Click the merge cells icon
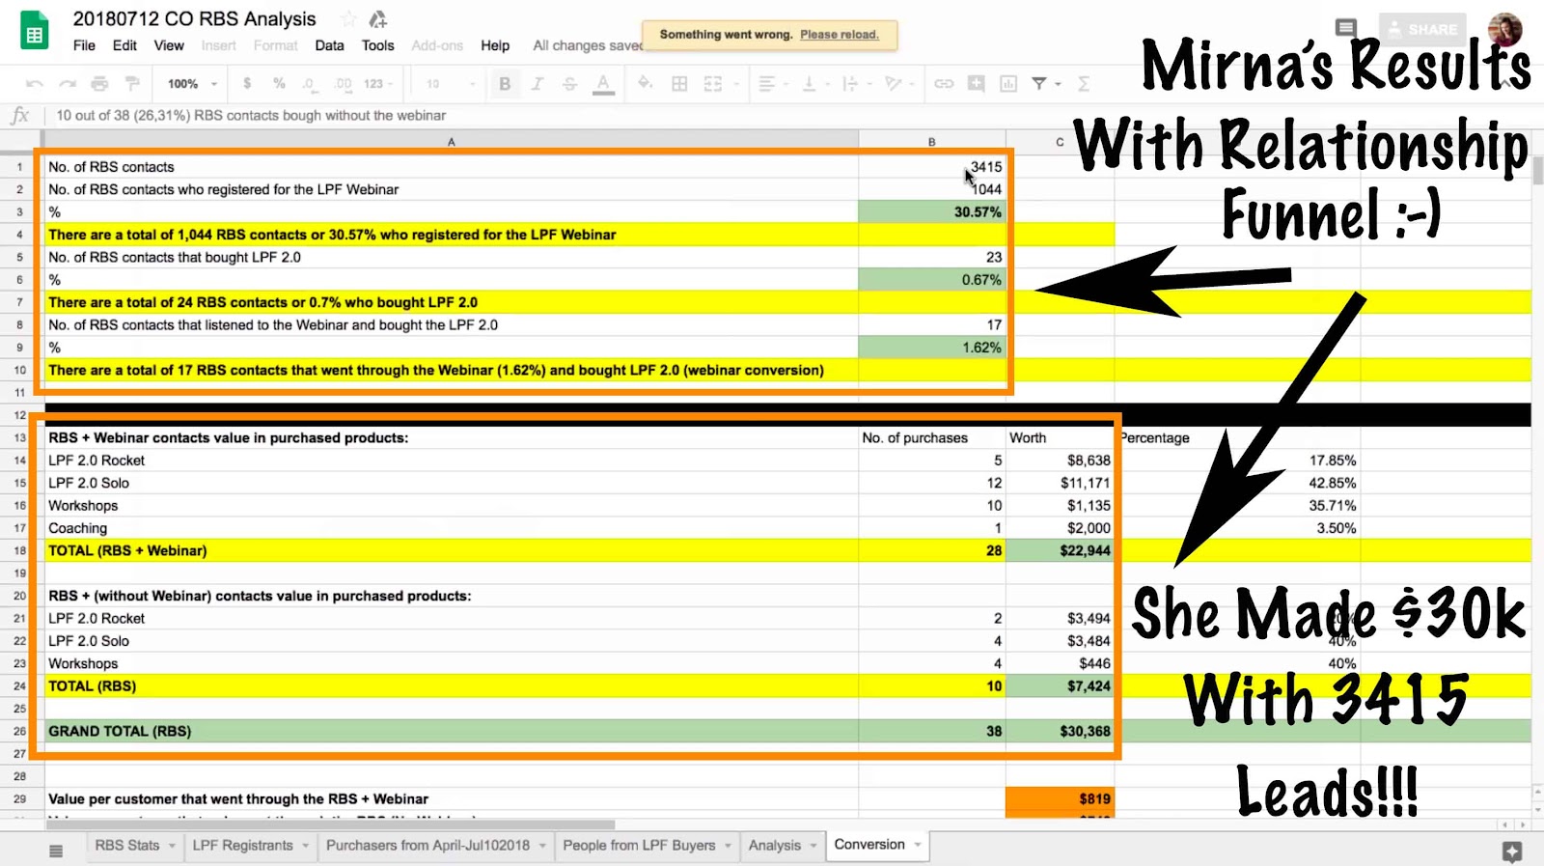 tap(713, 84)
